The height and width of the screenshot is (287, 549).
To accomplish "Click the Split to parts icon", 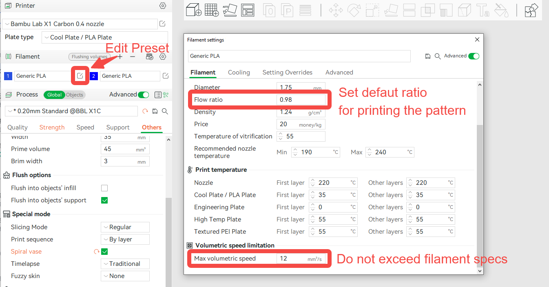I will click(287, 10).
